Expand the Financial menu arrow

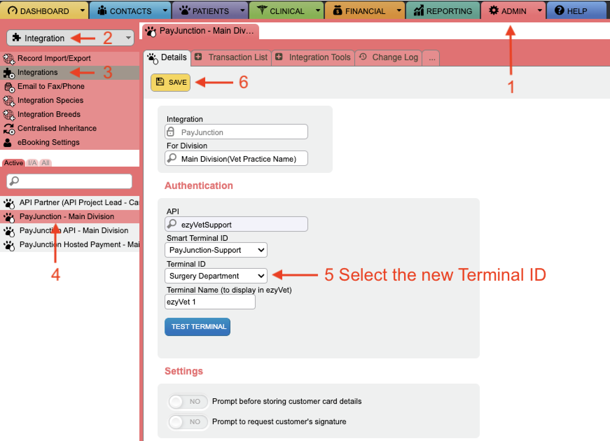point(399,10)
